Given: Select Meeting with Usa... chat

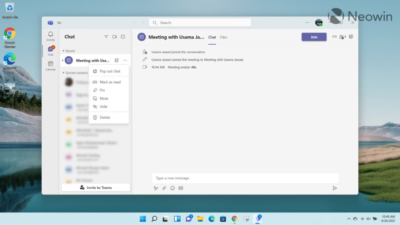Looking at the screenshot, I should tap(95, 60).
